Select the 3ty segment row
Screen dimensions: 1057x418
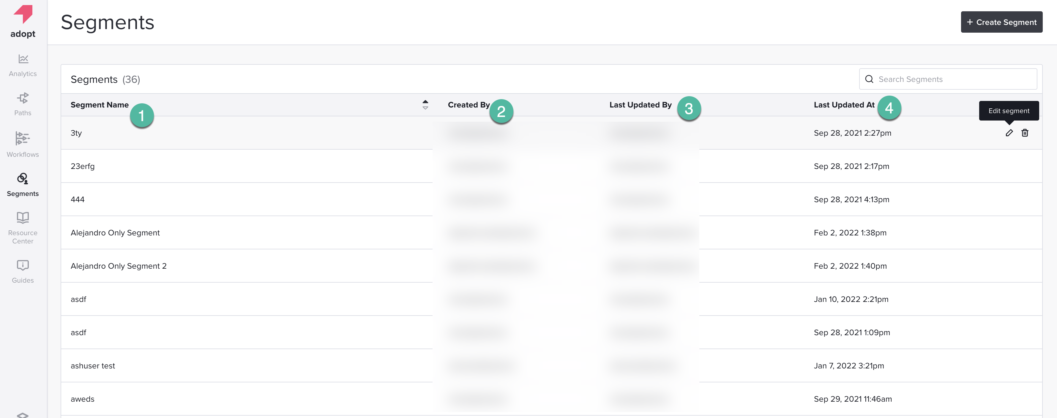point(551,132)
